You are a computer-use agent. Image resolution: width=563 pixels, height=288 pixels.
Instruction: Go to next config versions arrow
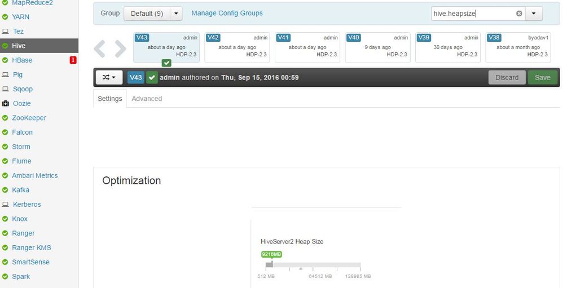(x=121, y=49)
